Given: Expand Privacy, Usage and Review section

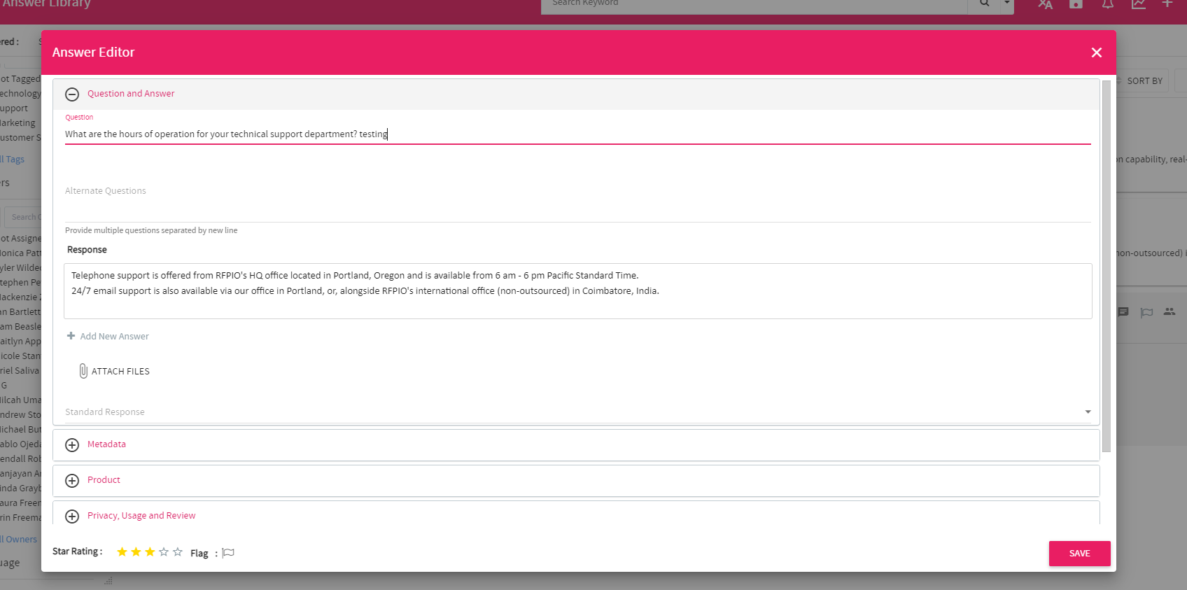Looking at the screenshot, I should tap(72, 517).
